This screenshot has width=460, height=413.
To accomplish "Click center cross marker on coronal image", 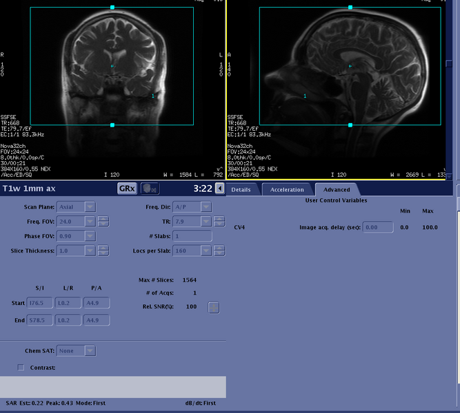I will pos(112,66).
